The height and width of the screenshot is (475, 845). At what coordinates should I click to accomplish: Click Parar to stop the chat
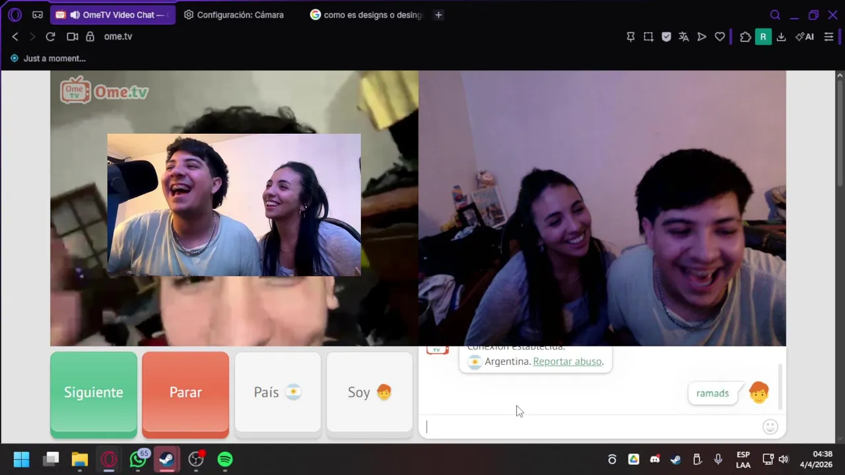pyautogui.click(x=186, y=394)
